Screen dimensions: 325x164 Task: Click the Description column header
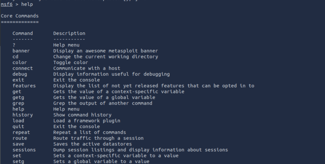click(69, 33)
